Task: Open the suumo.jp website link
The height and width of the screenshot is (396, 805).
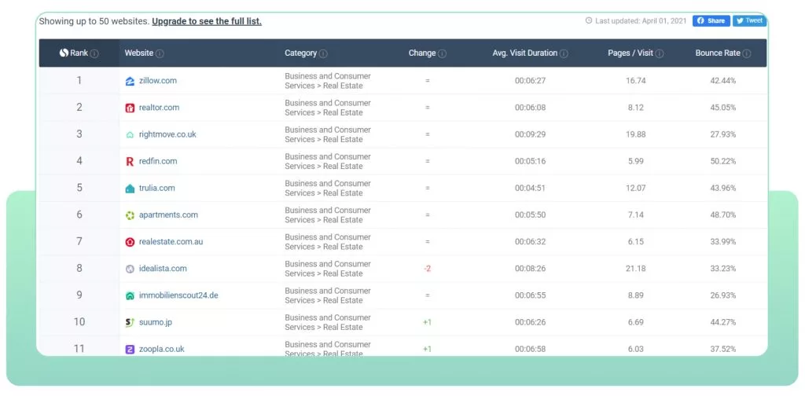Action: point(156,322)
